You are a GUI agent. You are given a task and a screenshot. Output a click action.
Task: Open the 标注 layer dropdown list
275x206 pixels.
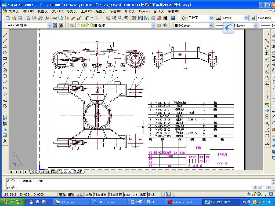coord(153,25)
